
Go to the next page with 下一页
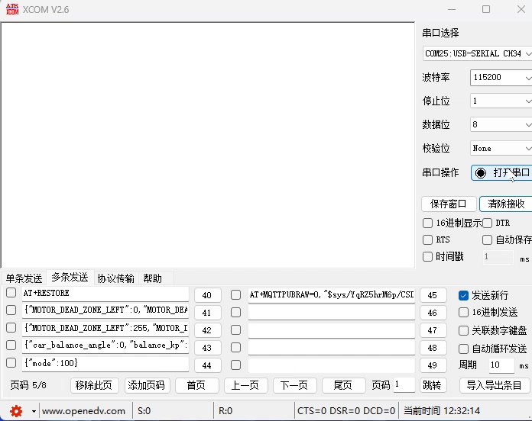294,386
